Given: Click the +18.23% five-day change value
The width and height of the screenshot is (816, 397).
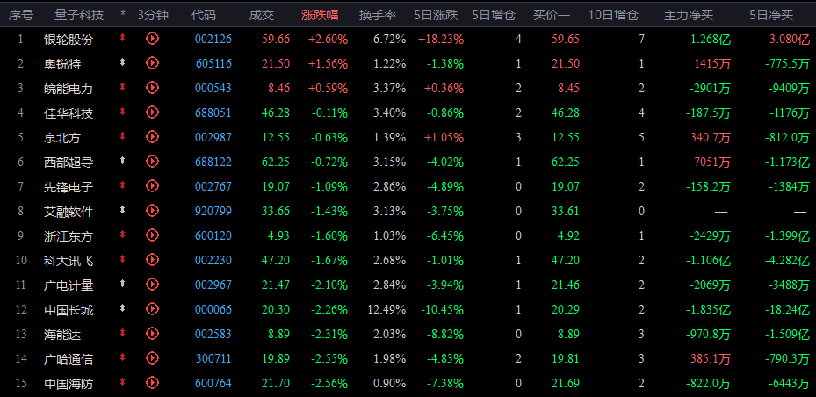Looking at the screenshot, I should pyautogui.click(x=441, y=39).
